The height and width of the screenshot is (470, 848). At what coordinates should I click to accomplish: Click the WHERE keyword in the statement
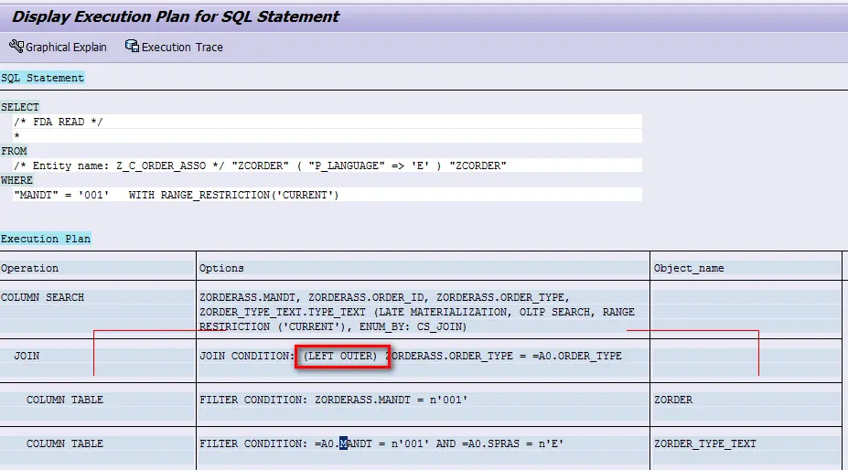(x=17, y=180)
